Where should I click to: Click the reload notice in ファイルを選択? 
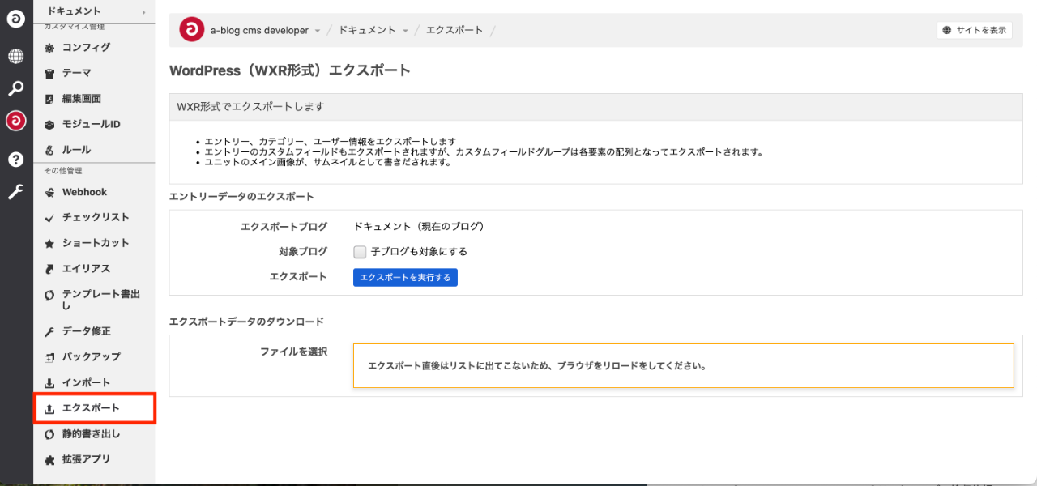pos(683,365)
